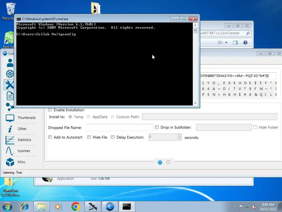Launch Google Chrome from the taskbar
This screenshot has width=282, height=212.
75,206
